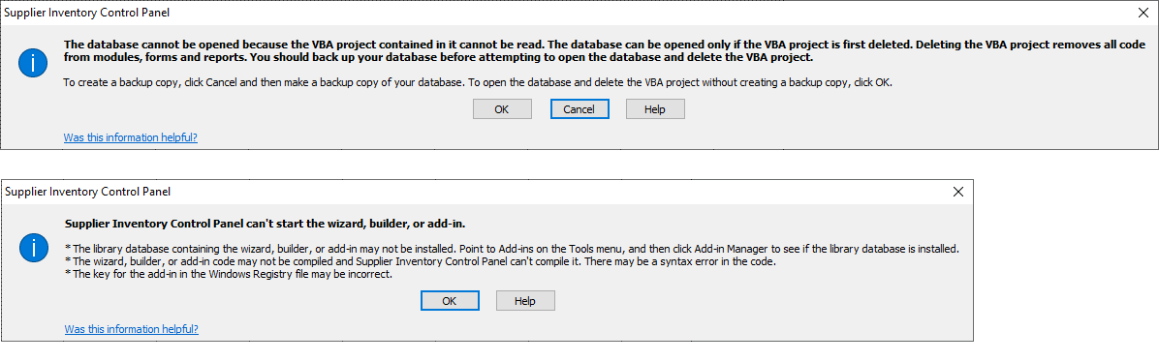The width and height of the screenshot is (1159, 362).
Task: Open Help in the wizard error dialog
Action: point(525,301)
